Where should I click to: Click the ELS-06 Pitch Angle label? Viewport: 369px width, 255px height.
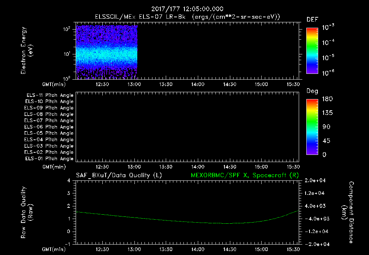pos(49,127)
